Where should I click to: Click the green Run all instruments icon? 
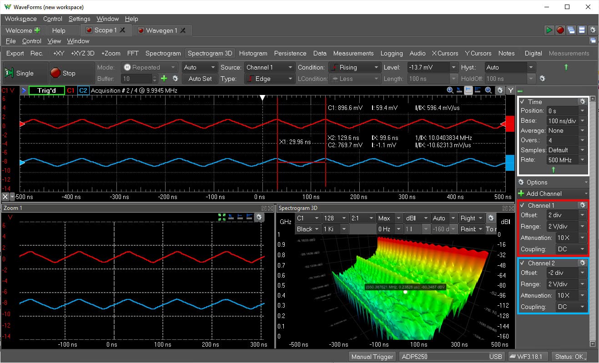tap(549, 30)
